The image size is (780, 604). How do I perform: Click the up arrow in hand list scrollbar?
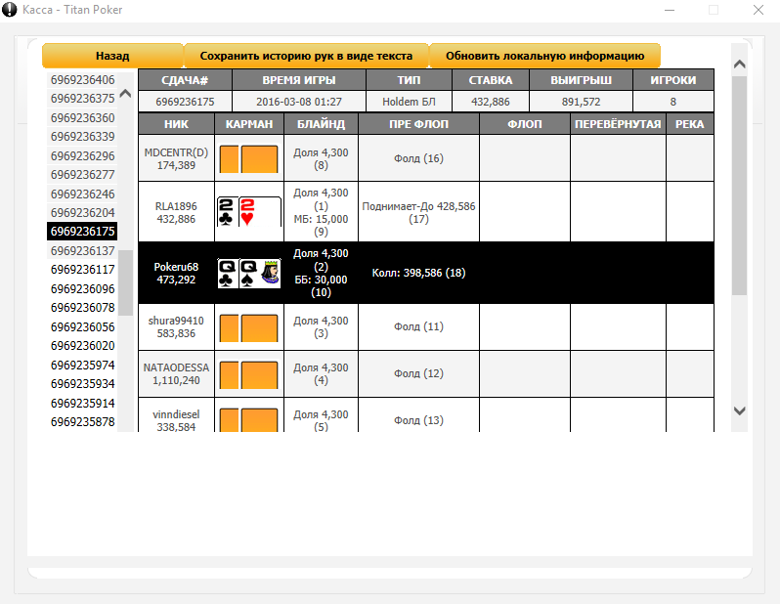click(125, 93)
